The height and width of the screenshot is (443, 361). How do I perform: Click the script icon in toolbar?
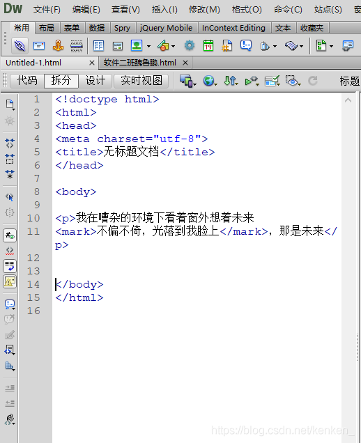click(x=291, y=45)
